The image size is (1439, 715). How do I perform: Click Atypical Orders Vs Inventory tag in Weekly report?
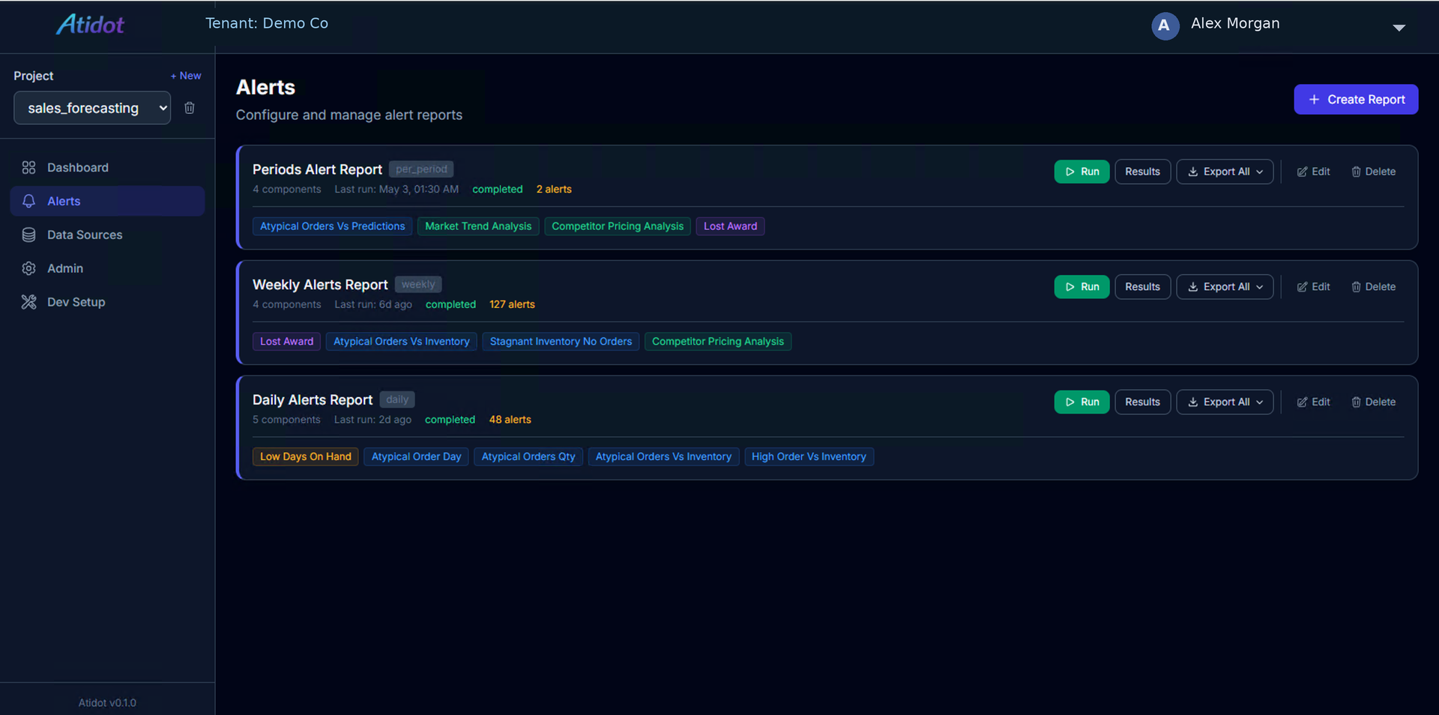(x=401, y=342)
